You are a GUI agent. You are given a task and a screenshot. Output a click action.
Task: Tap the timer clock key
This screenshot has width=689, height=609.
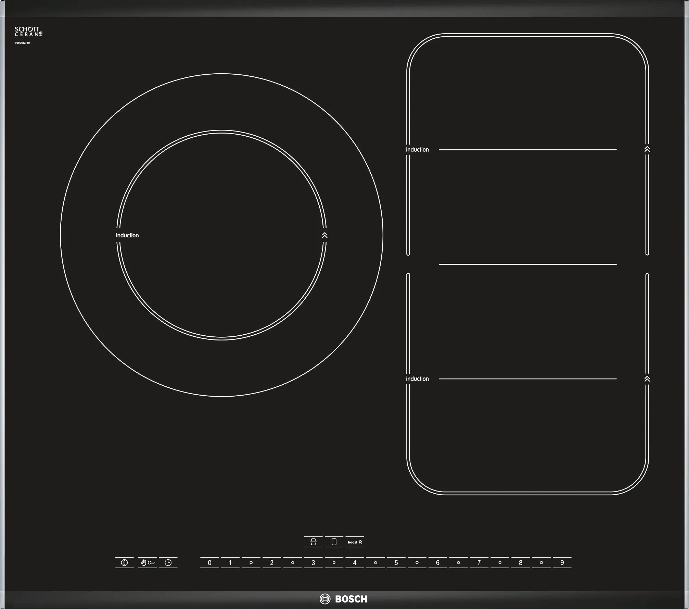coord(168,563)
